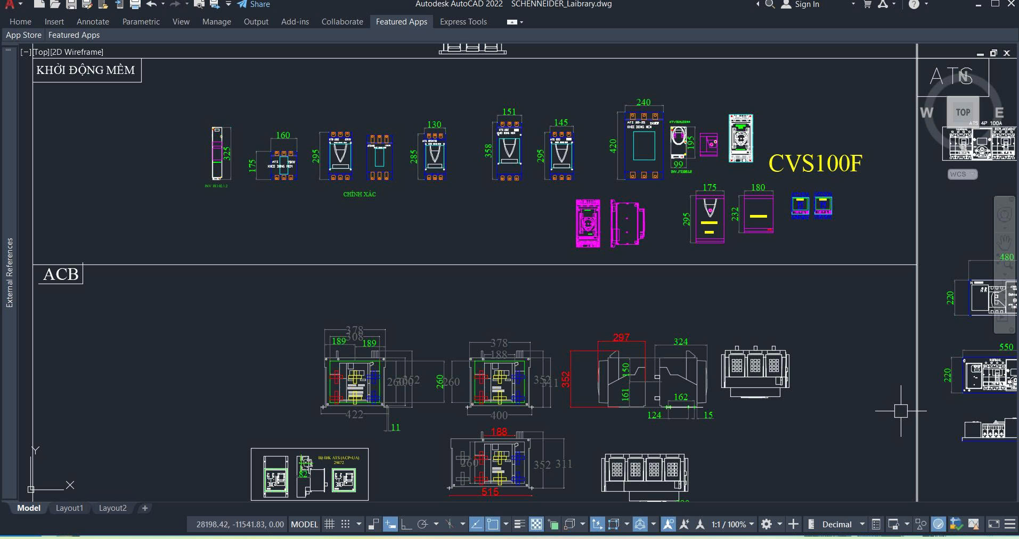1019x539 pixels.
Task: Toggle Transparency checkerboard icon
Action: tap(536, 524)
